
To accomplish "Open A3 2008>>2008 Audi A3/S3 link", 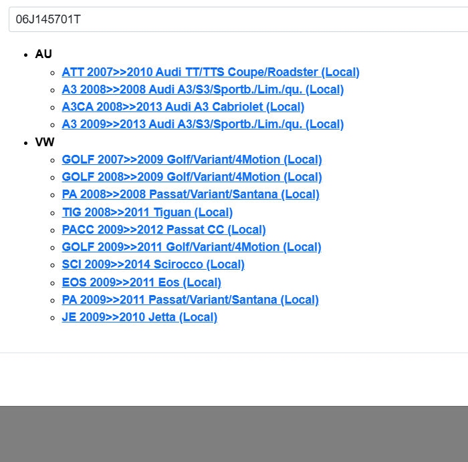I will coord(203,89).
